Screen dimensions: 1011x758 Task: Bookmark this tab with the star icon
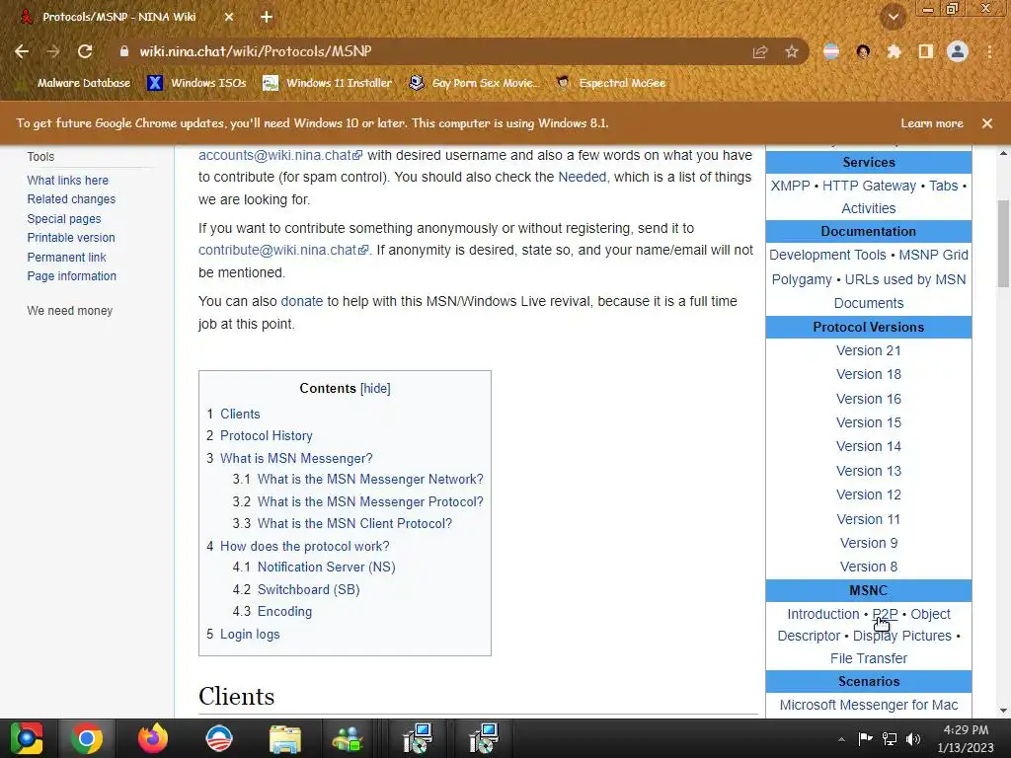click(792, 51)
